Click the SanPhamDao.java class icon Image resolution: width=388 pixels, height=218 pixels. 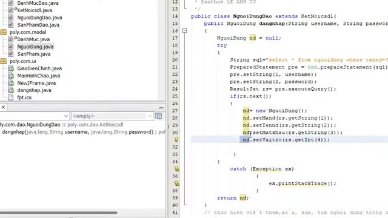[11, 25]
